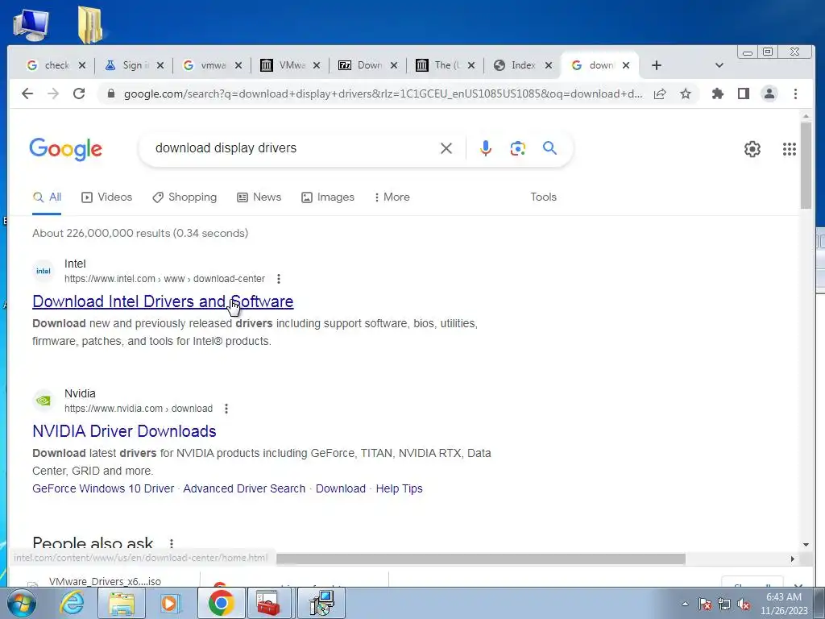Viewport: 825px width, 619px height.
Task: Filter results by Images
Action: point(328,197)
